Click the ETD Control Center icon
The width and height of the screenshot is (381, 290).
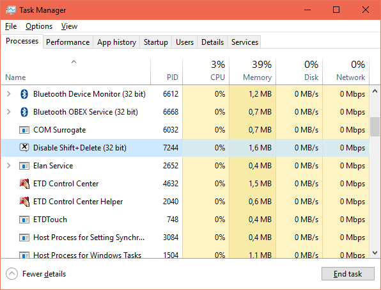24,184
